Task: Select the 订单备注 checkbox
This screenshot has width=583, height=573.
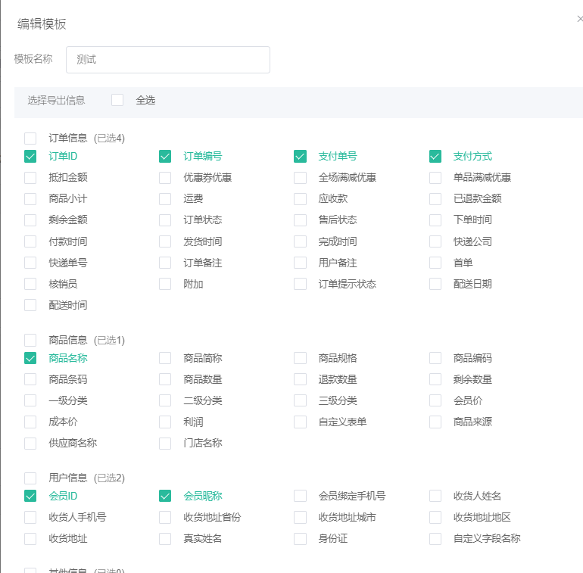Action: coord(165,263)
